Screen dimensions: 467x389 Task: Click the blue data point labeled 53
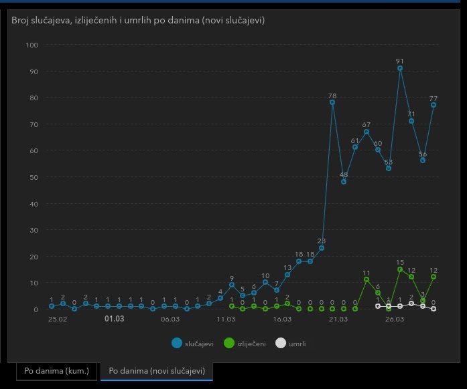pos(389,168)
